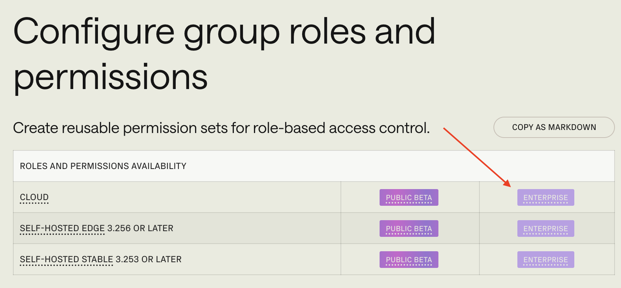Viewport: 621px width, 288px height.
Task: Click the "3.253 OR LATER" version text
Action: pos(148,260)
